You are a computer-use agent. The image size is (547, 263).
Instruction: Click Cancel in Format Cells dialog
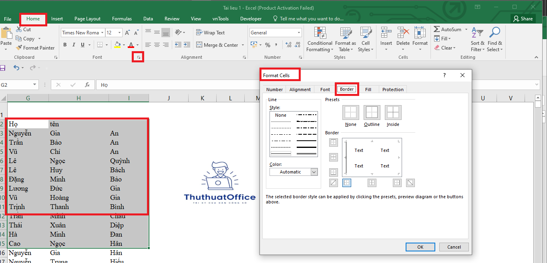click(x=454, y=247)
